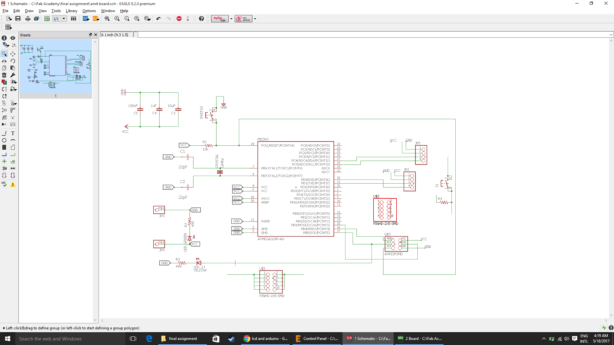The image size is (614, 345).
Task: Select the Change wrench tool
Action: (13, 75)
